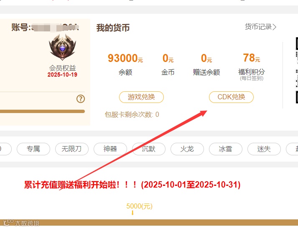Click the CDK兑换 button
This screenshot has width=298, height=229.
pyautogui.click(x=231, y=97)
